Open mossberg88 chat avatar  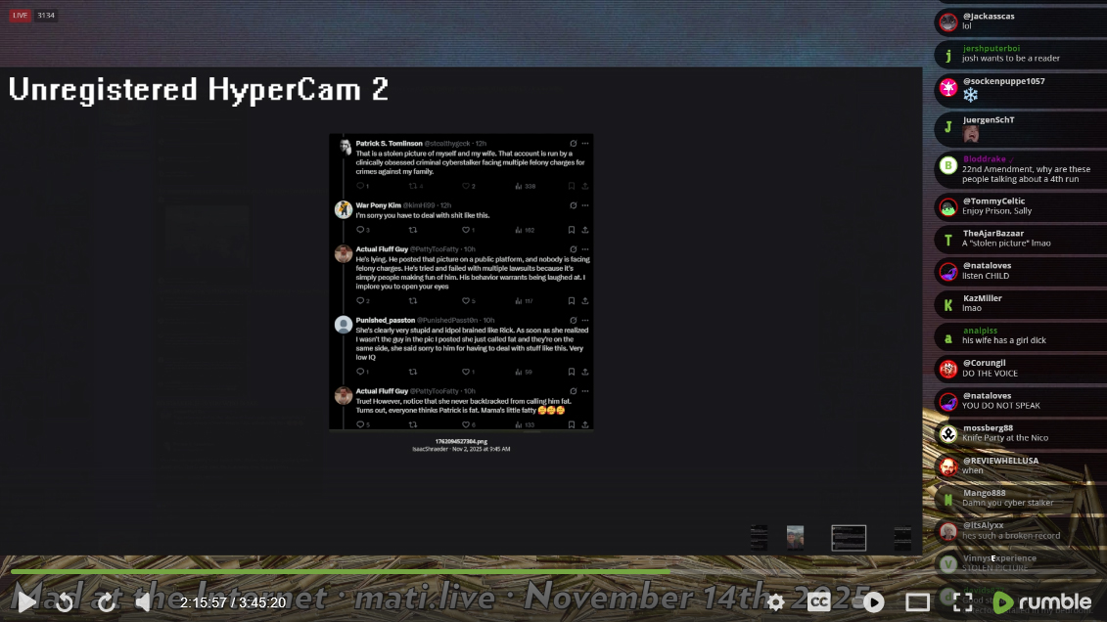click(x=948, y=433)
